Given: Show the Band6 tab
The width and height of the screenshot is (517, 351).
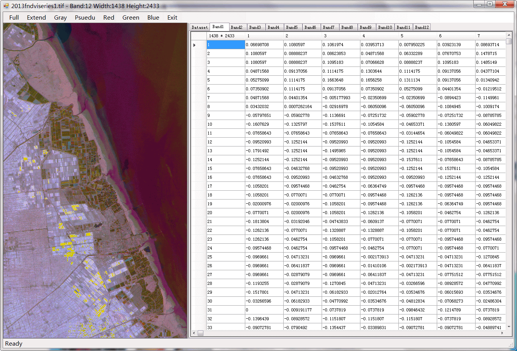Looking at the screenshot, I should pyautogui.click(x=311, y=27).
